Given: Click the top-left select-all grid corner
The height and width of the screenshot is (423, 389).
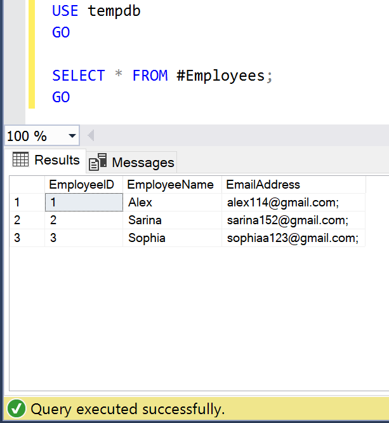Looking at the screenshot, I should (x=27, y=185).
